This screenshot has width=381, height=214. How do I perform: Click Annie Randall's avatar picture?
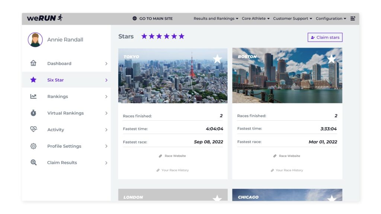35,39
